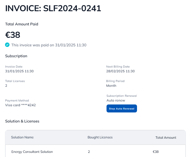Click the Bought Licenses column header
This screenshot has height=157, width=195.
tap(100, 137)
